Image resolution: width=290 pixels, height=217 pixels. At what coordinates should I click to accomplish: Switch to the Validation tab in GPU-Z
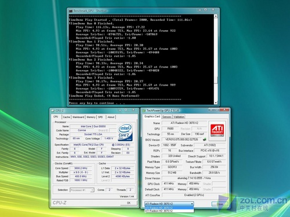click(179, 117)
